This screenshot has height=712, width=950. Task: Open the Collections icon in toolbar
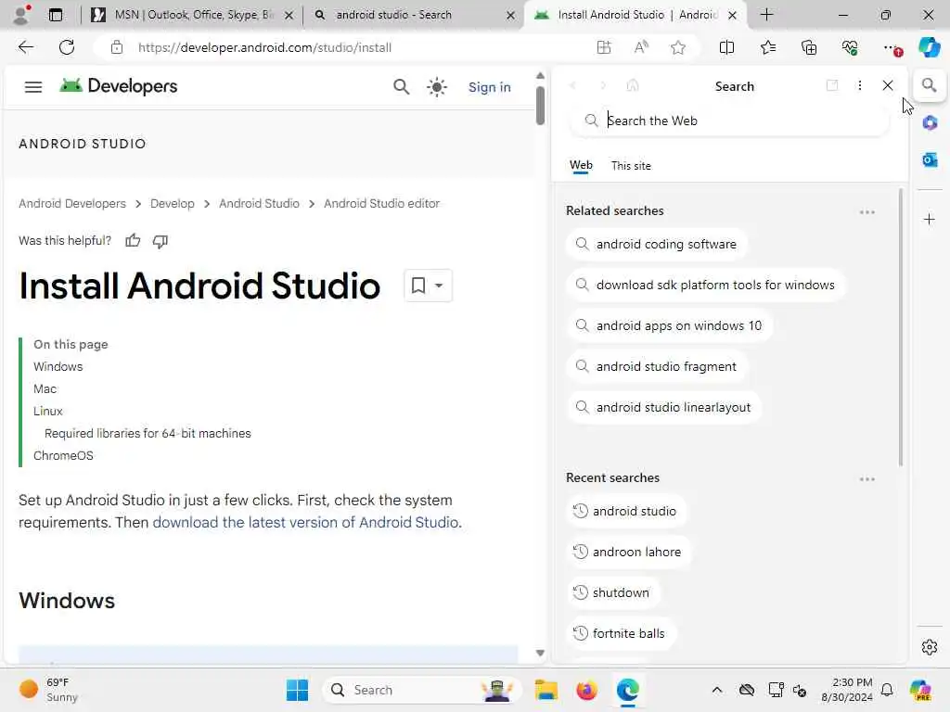pos(809,47)
